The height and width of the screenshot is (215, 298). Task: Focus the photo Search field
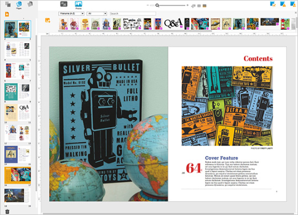[x=133, y=13]
